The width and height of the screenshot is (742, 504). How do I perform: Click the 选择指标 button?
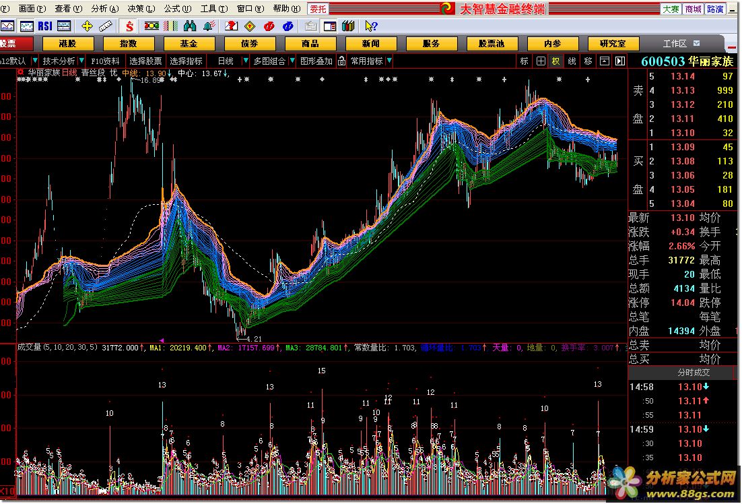pyautogui.click(x=186, y=61)
